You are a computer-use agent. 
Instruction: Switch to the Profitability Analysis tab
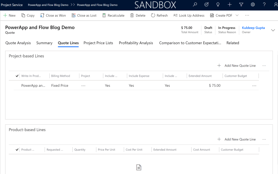click(136, 43)
